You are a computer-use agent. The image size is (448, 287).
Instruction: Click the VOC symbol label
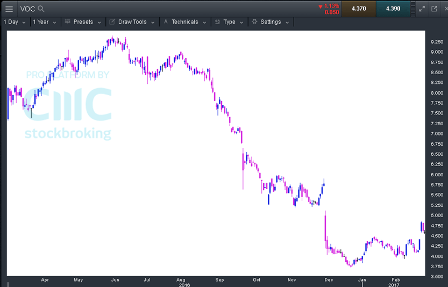tap(27, 9)
